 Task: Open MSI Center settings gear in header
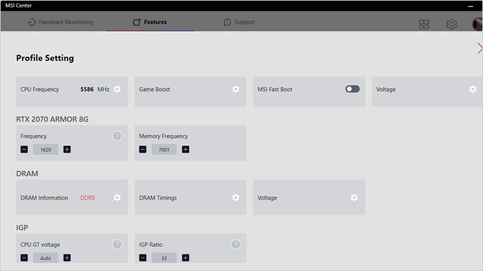click(451, 24)
